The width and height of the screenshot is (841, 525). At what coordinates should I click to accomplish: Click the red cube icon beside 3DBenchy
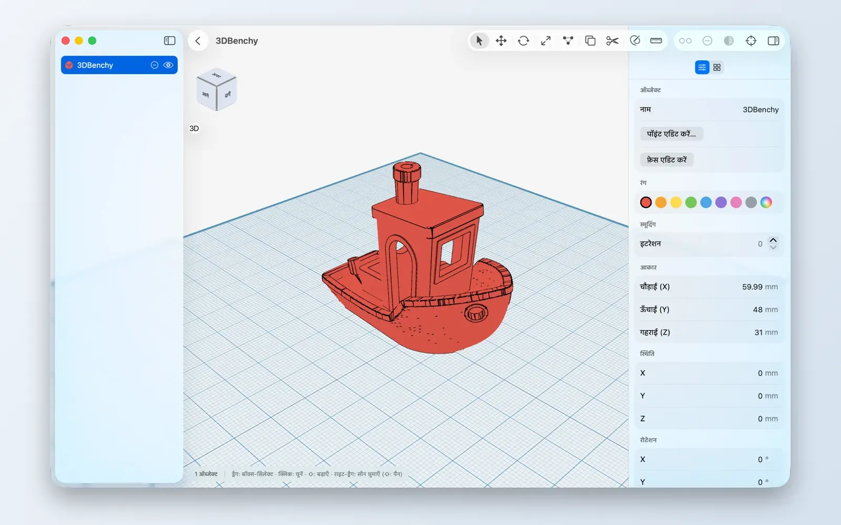(x=69, y=65)
